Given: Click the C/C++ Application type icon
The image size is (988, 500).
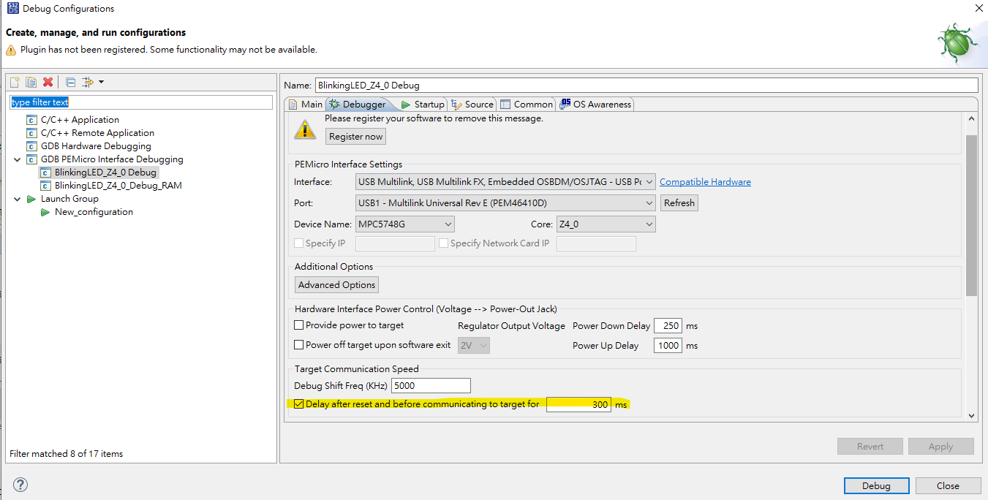Looking at the screenshot, I should [31, 120].
